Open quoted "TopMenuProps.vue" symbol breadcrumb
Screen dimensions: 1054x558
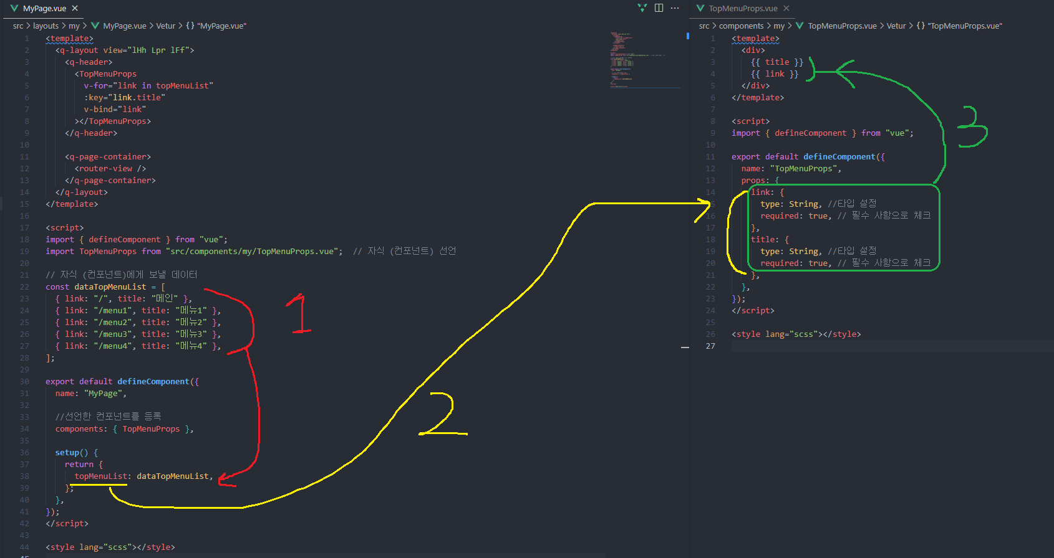pyautogui.click(x=965, y=26)
